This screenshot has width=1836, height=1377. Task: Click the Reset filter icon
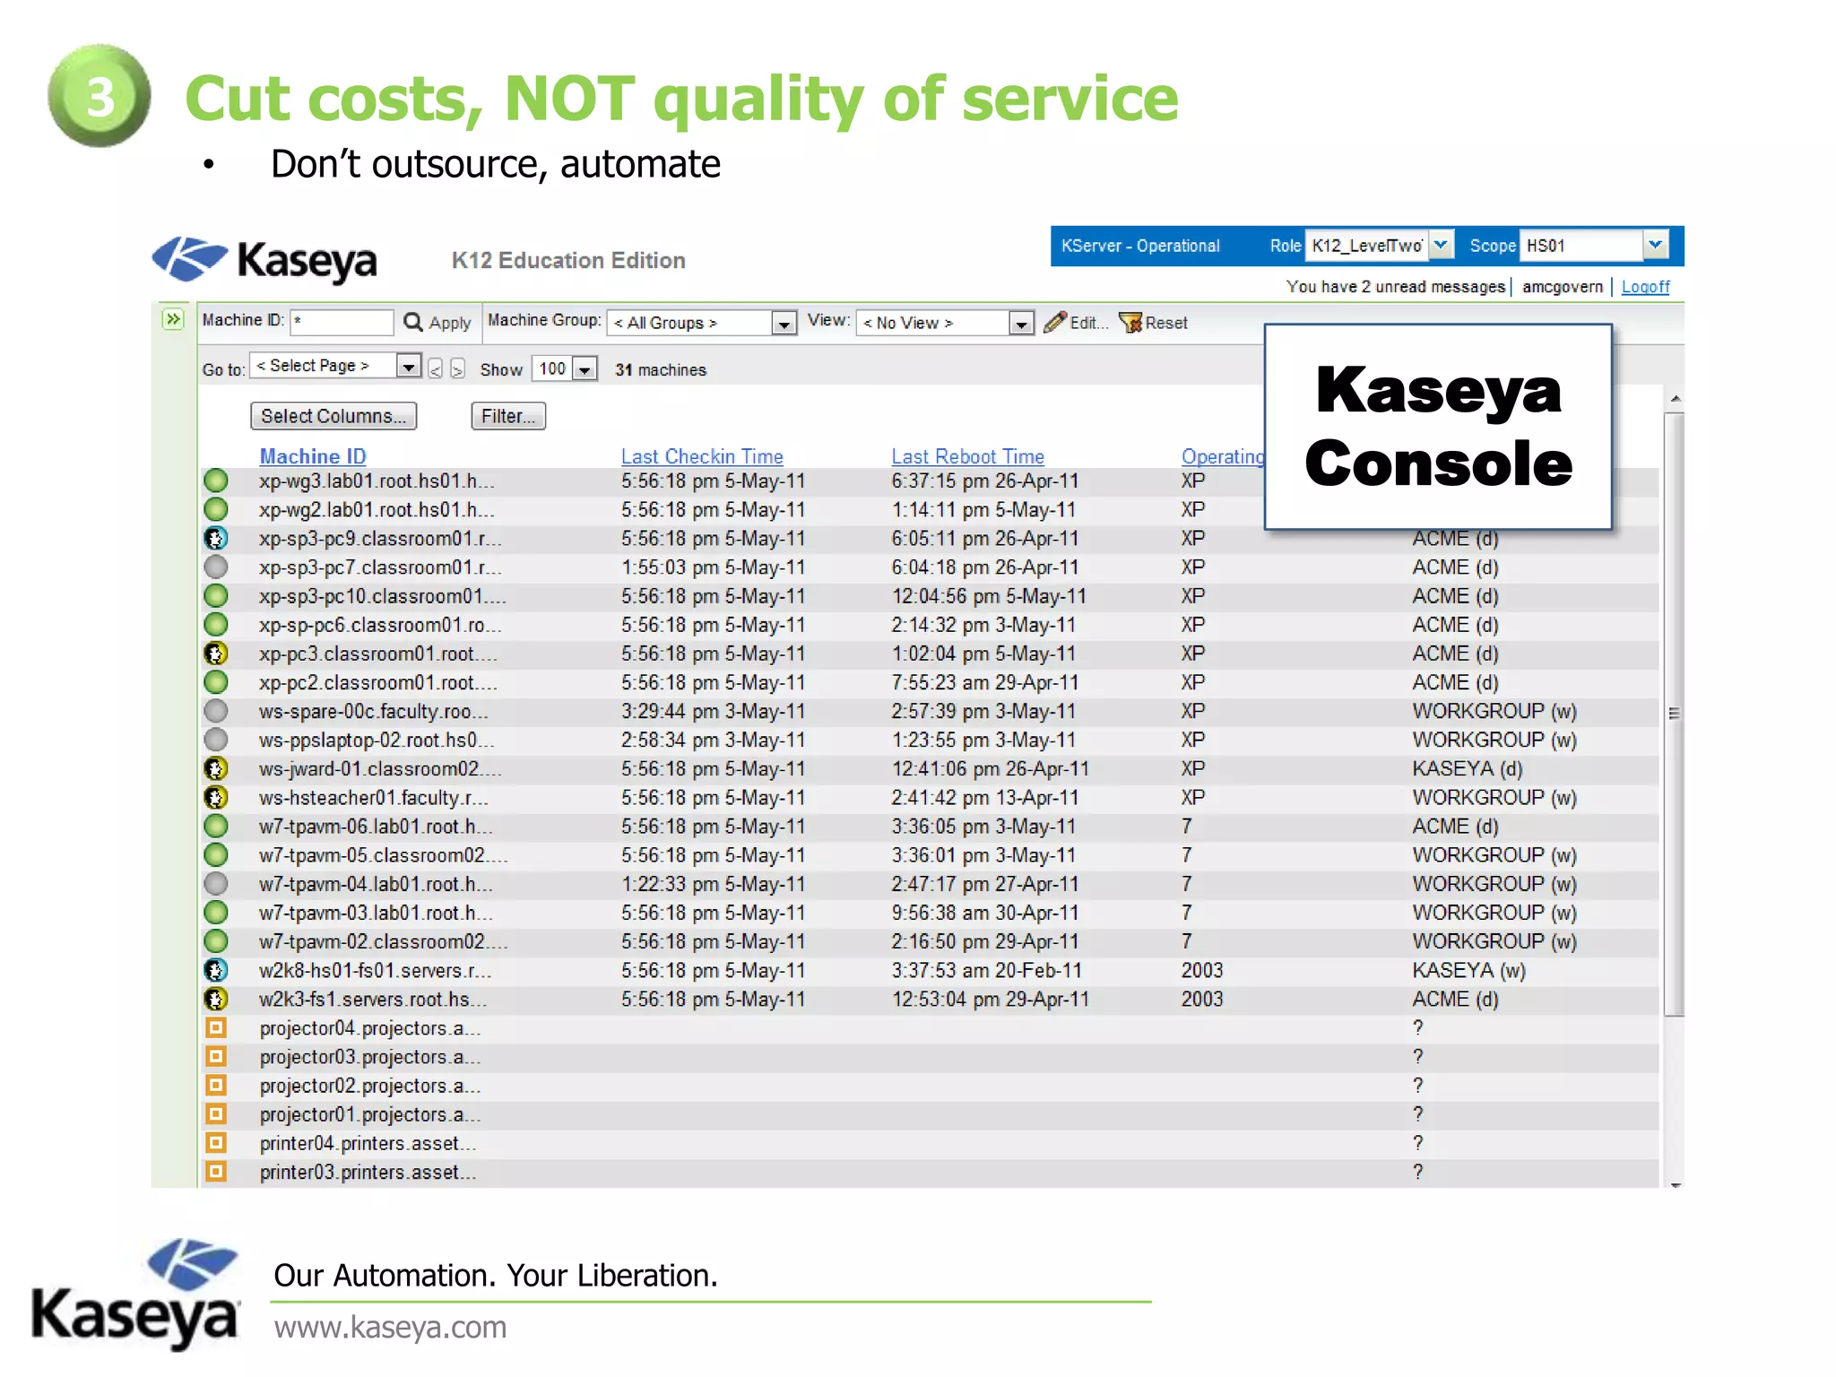1130,323
